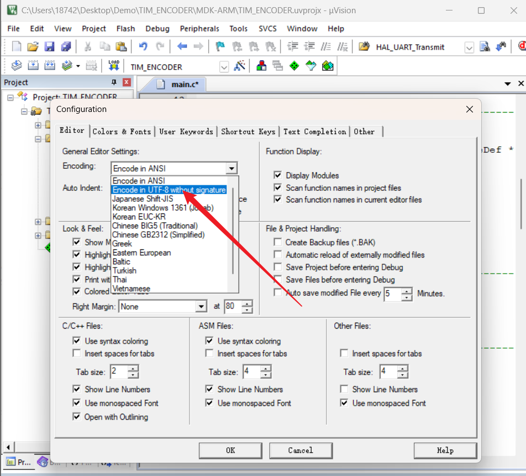Switch to the User Keywords tab

tap(186, 132)
